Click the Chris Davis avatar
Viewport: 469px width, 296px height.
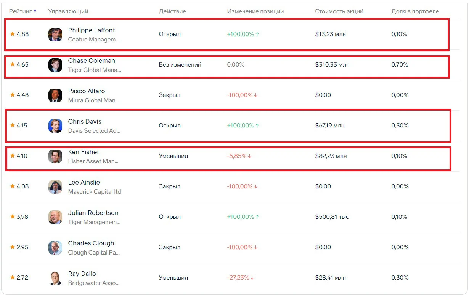55,126
